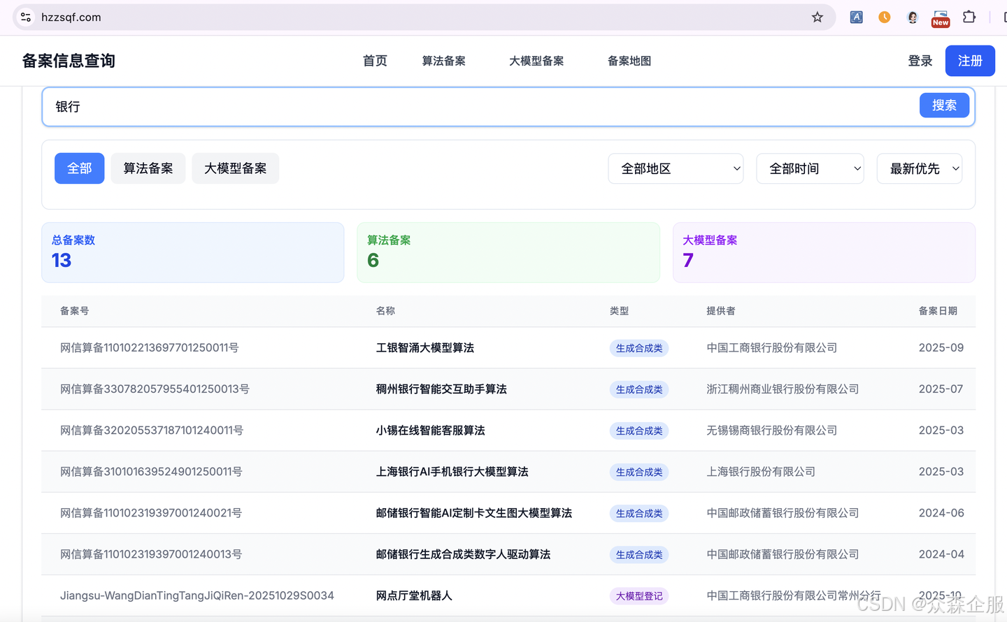Open the 算法备案 navigation item in header
The width and height of the screenshot is (1007, 622).
pyautogui.click(x=443, y=61)
